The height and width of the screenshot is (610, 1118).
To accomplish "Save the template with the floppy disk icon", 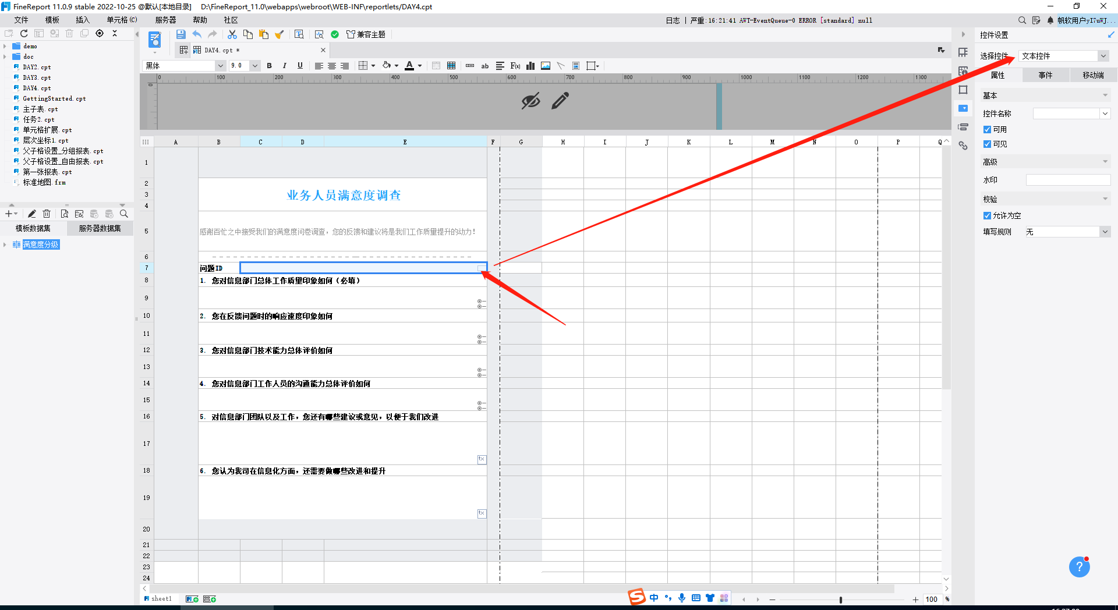I will tap(181, 34).
